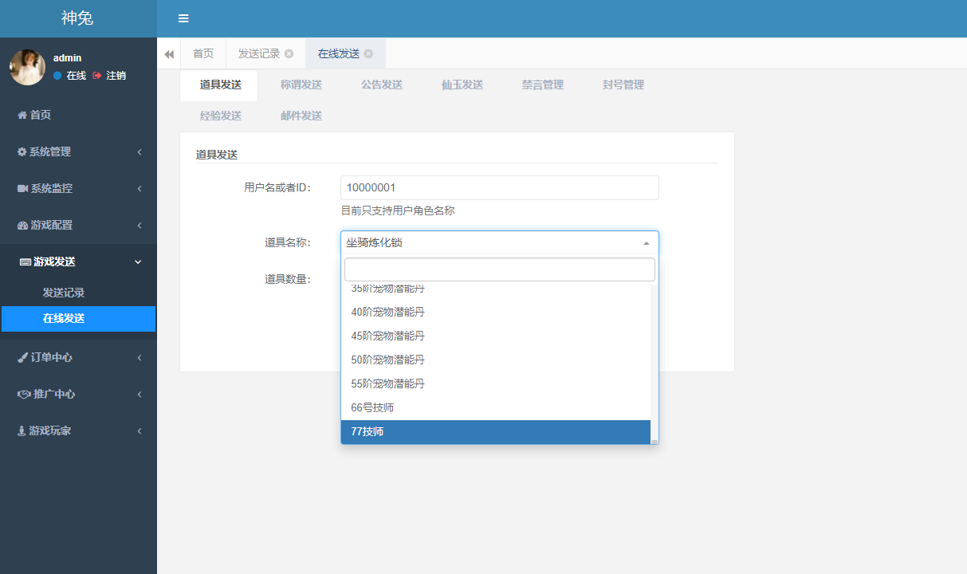Close the 发送记录 tab with its x icon

click(x=289, y=54)
